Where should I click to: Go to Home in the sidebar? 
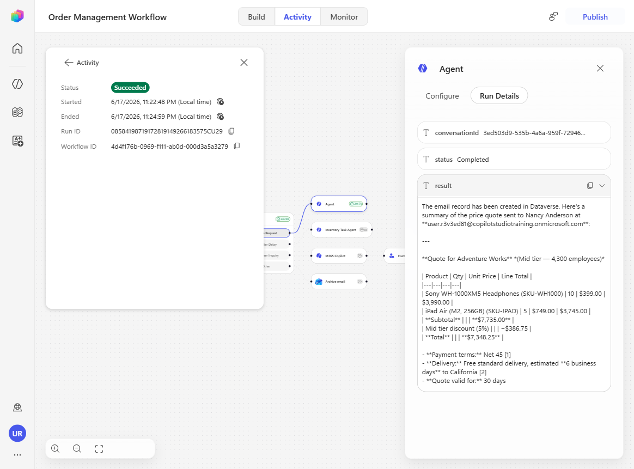pos(17,48)
